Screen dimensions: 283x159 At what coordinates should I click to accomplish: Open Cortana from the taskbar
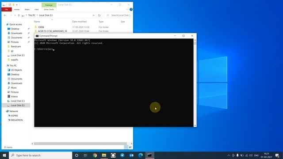click(76, 155)
